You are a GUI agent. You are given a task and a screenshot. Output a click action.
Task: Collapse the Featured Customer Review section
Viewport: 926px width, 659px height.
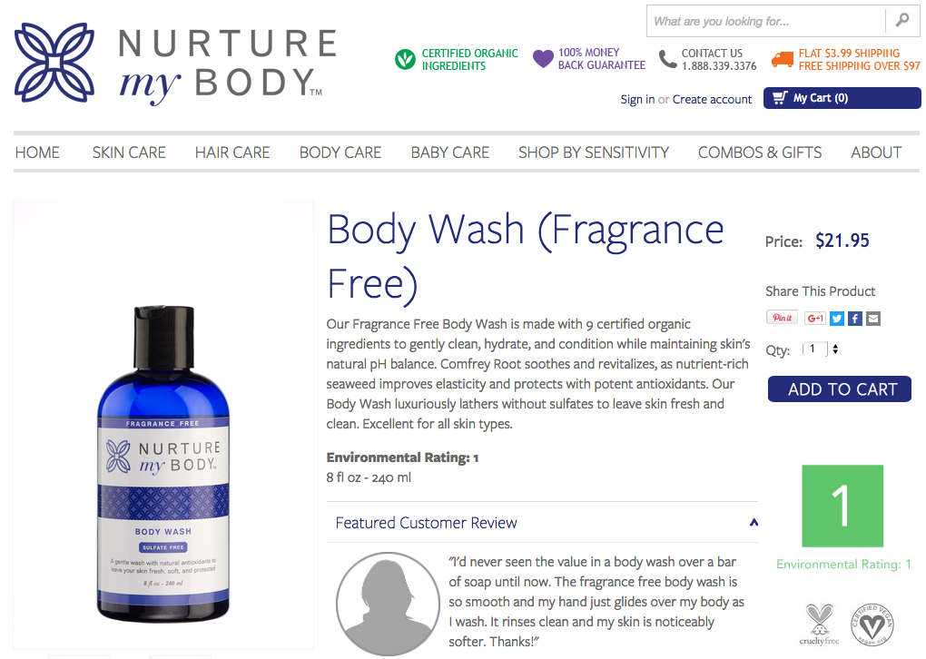click(x=754, y=523)
